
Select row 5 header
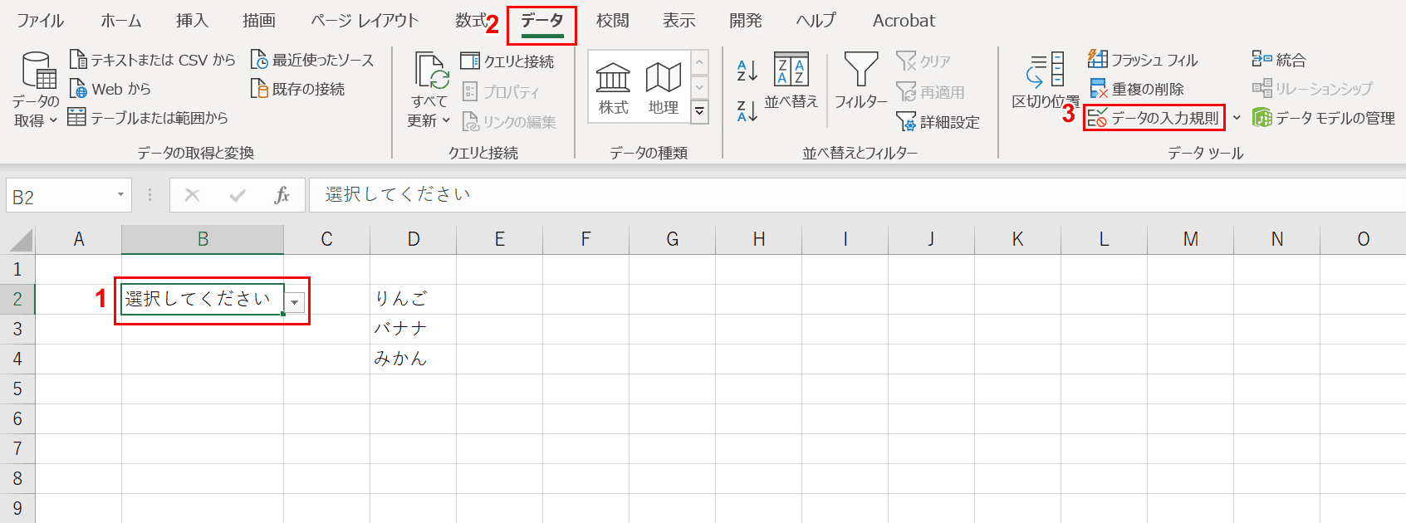click(x=17, y=389)
